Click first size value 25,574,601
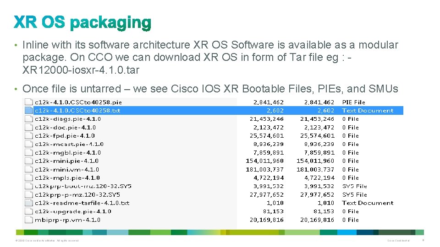 267,136
